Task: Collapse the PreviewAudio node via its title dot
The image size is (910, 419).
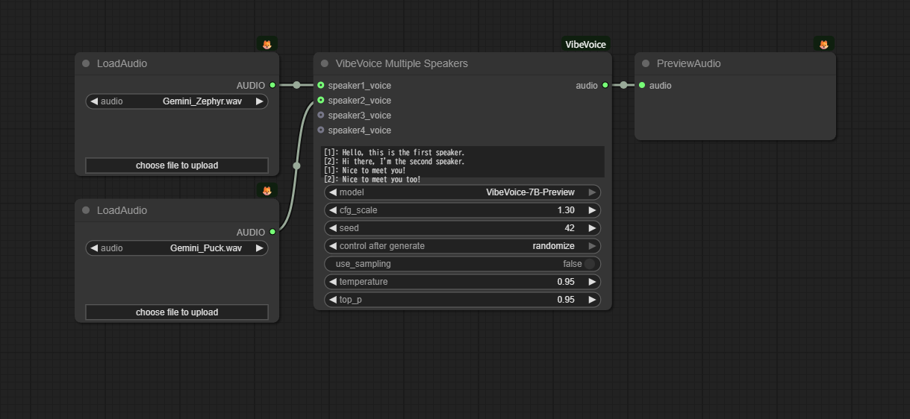Action: 646,63
